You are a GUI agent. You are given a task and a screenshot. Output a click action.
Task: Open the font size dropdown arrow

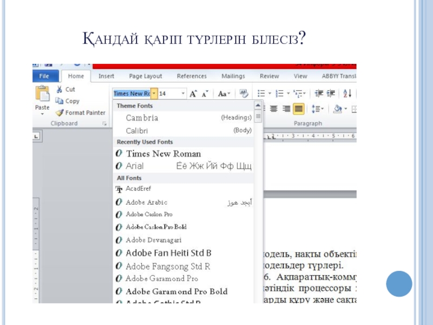pos(183,93)
